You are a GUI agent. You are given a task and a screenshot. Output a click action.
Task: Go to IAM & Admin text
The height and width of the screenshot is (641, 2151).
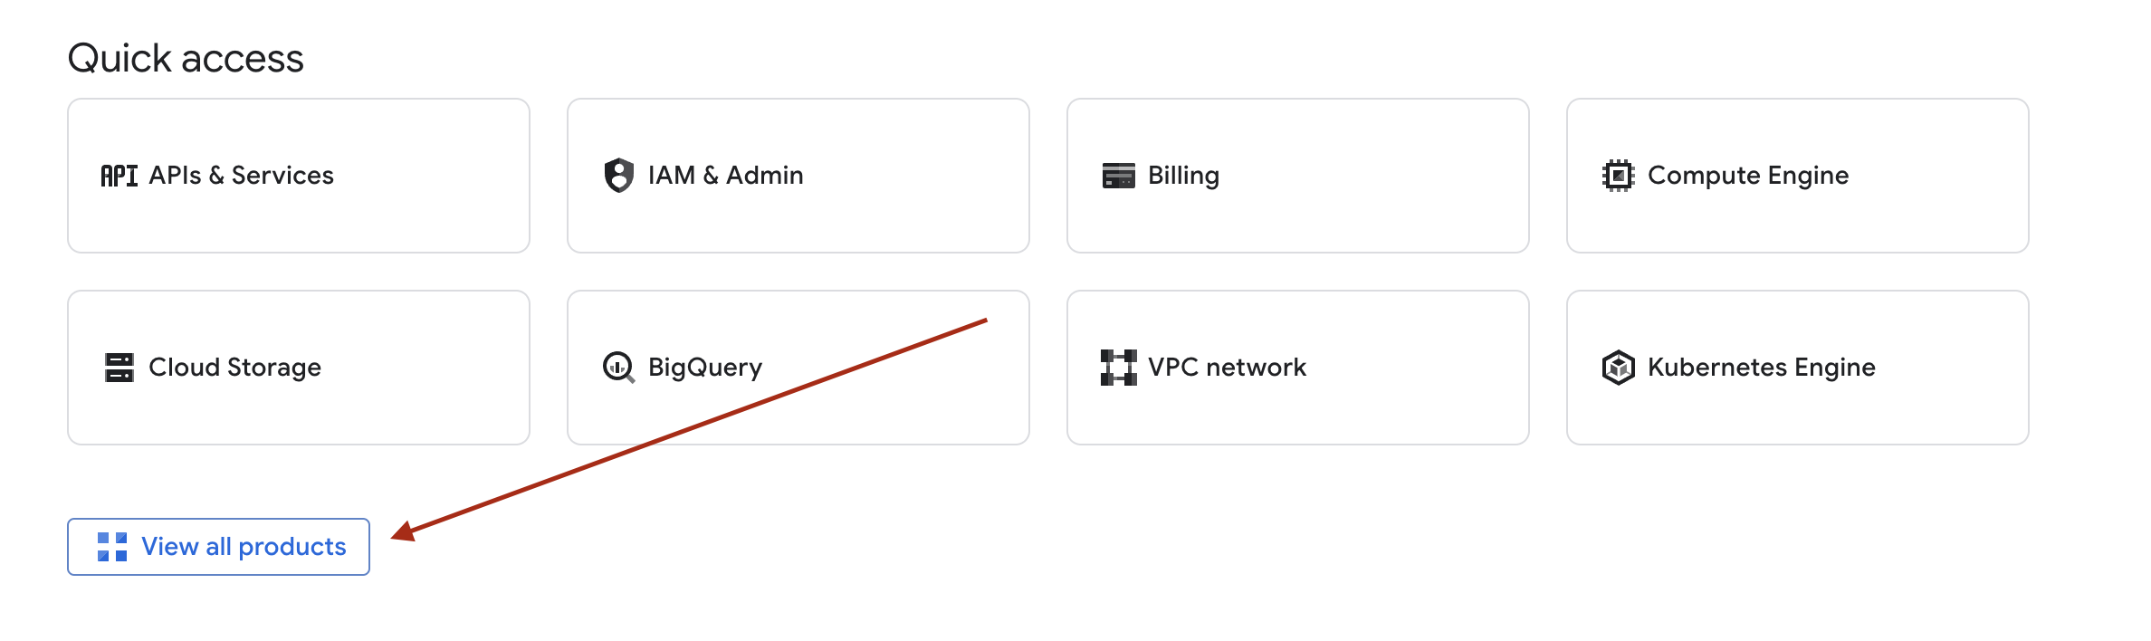pyautogui.click(x=725, y=176)
